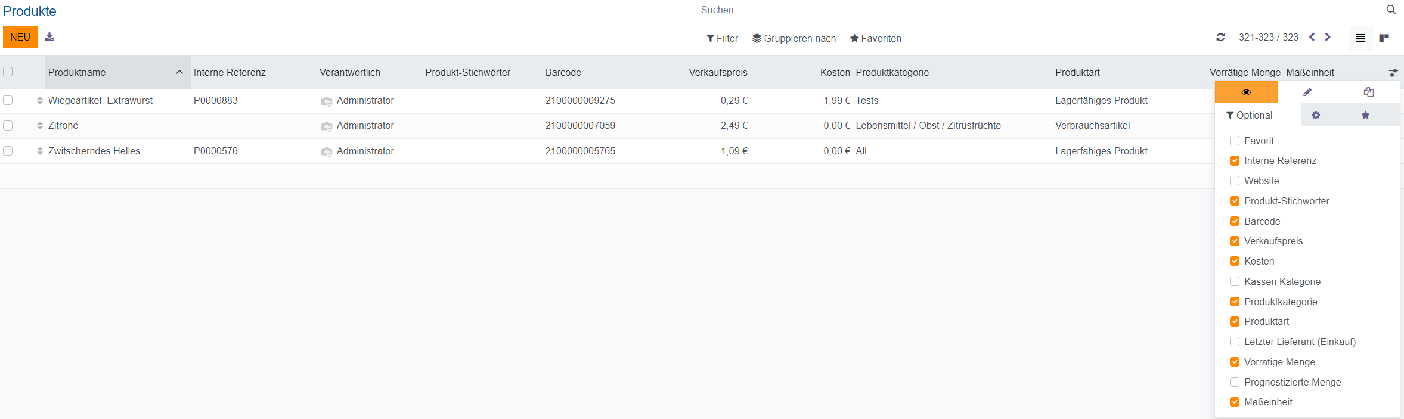Switch to the Kanban view
The image size is (1404, 419).
(1384, 38)
